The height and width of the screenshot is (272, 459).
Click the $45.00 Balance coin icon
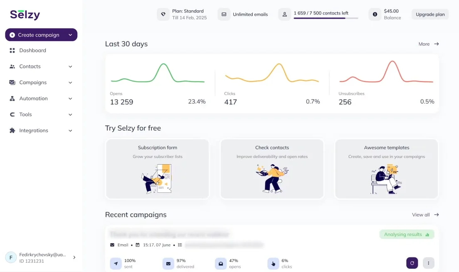coord(374,14)
